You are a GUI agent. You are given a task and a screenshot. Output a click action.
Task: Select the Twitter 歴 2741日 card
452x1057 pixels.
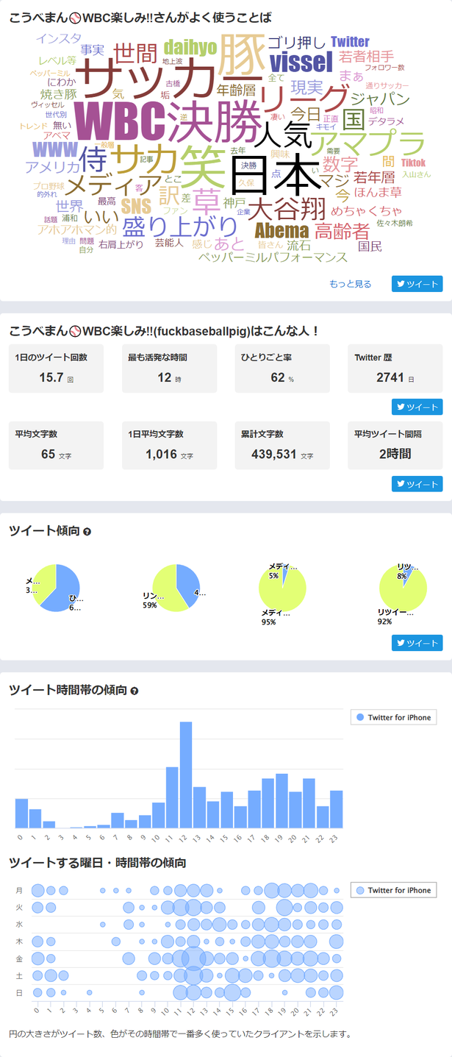(x=395, y=368)
